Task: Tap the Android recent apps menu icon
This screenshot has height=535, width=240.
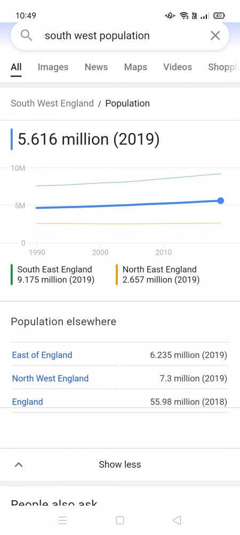Action: (62, 521)
